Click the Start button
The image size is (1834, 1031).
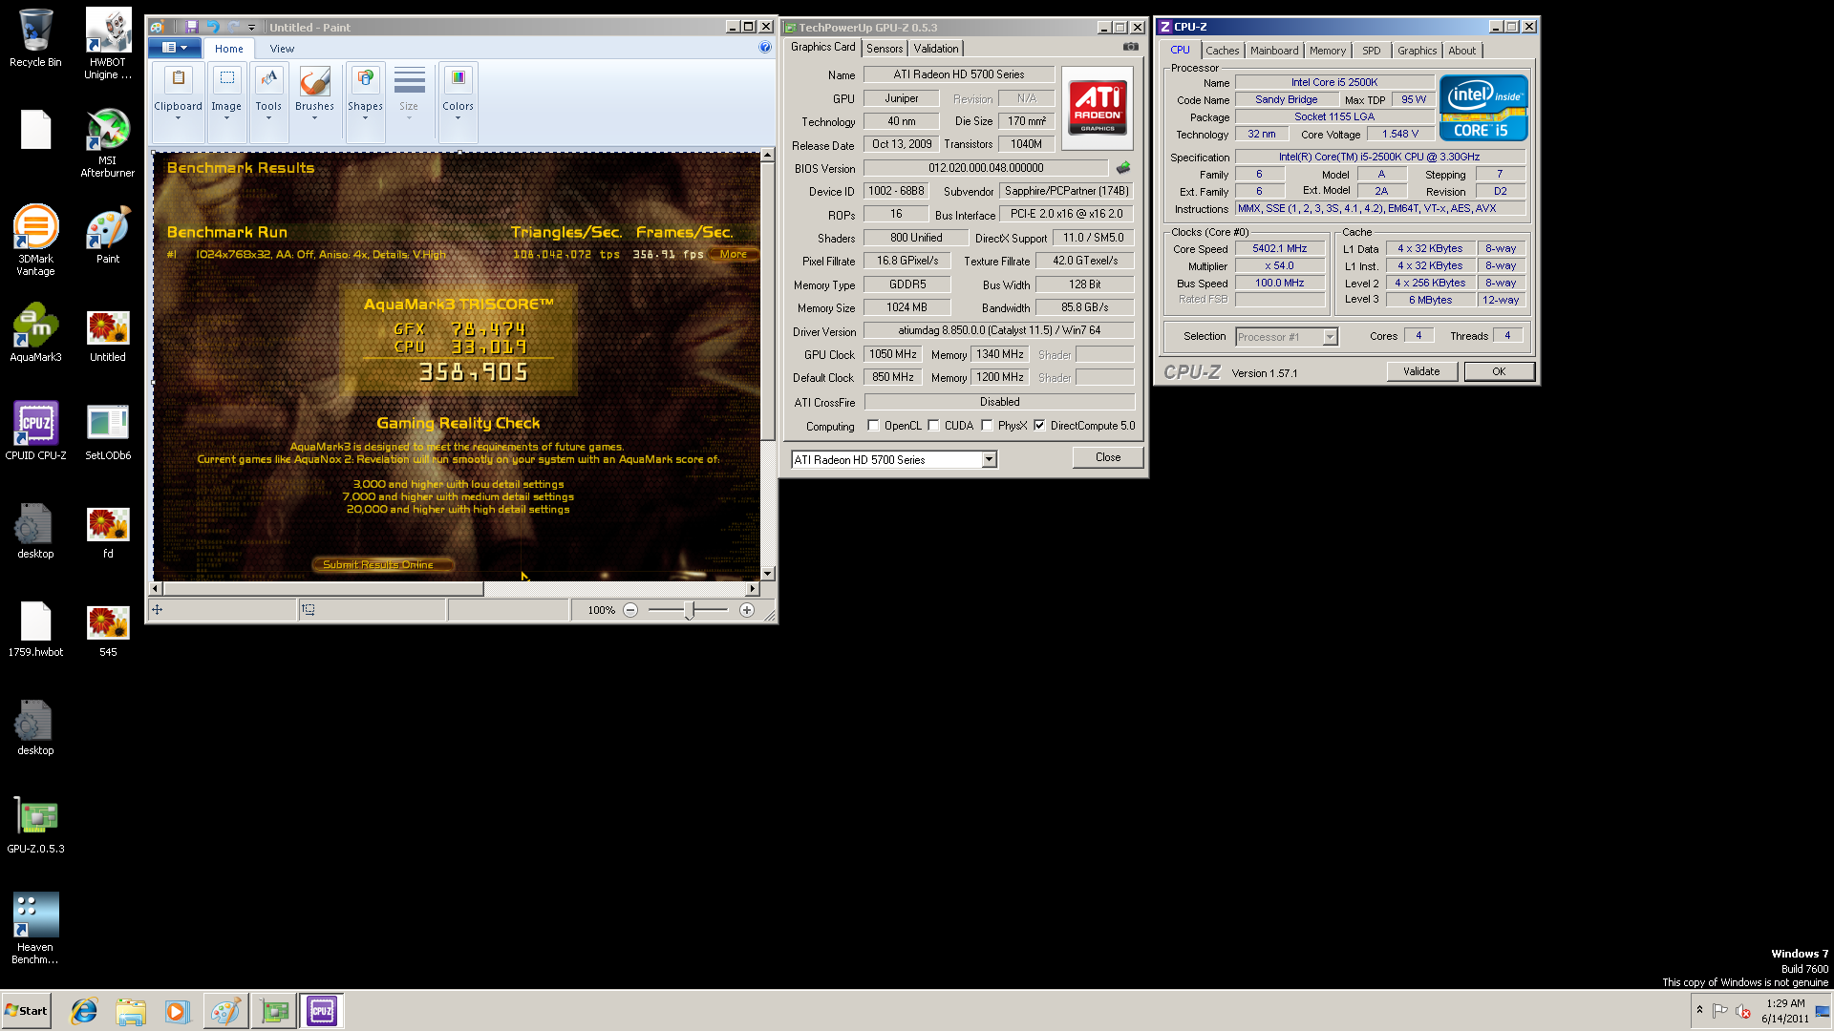click(x=27, y=1011)
